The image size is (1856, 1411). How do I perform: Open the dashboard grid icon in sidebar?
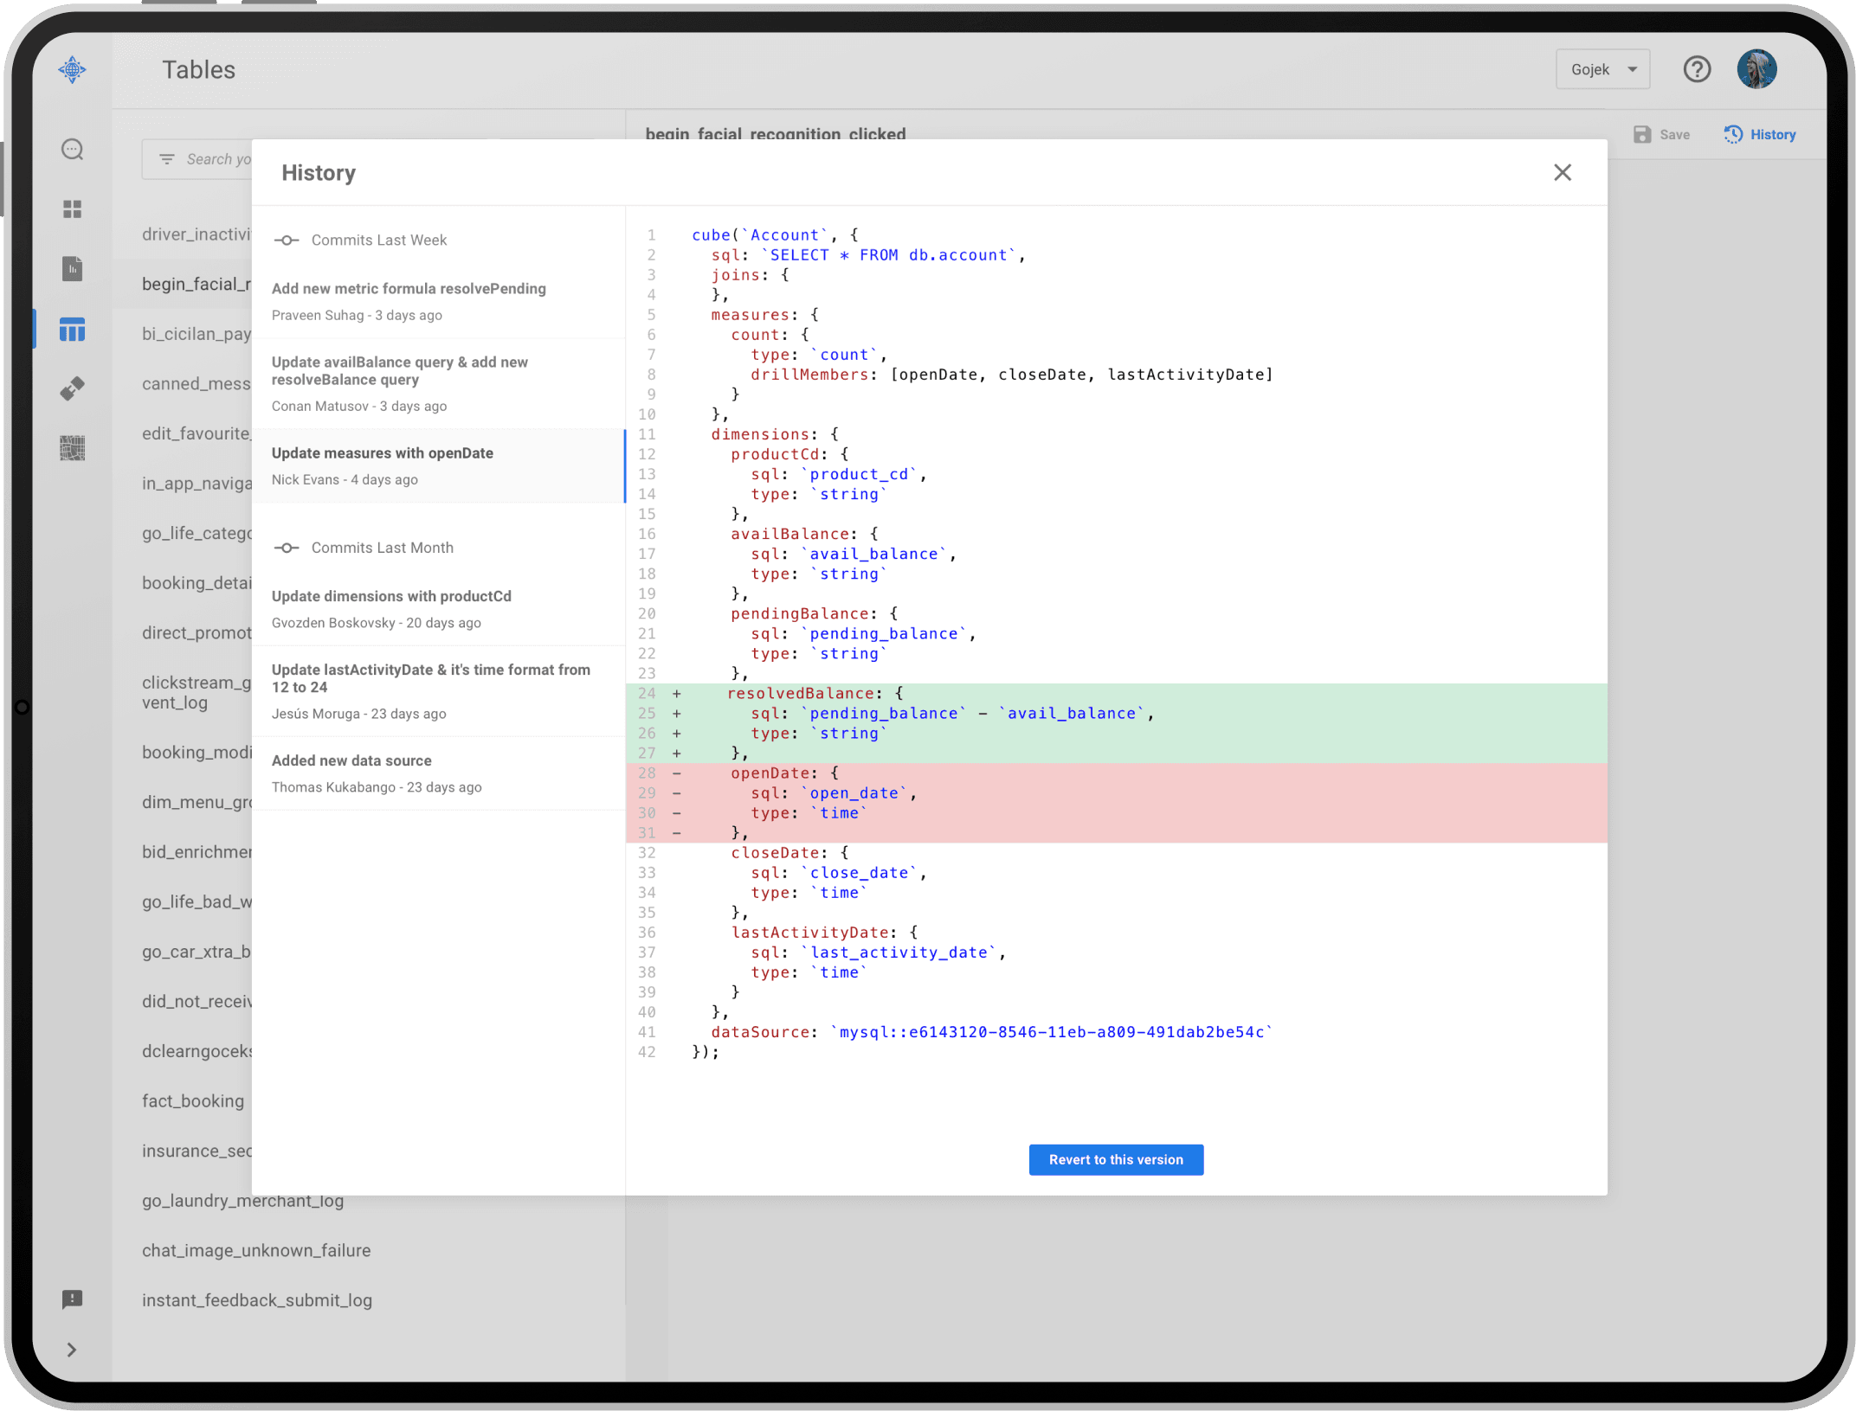[x=72, y=209]
